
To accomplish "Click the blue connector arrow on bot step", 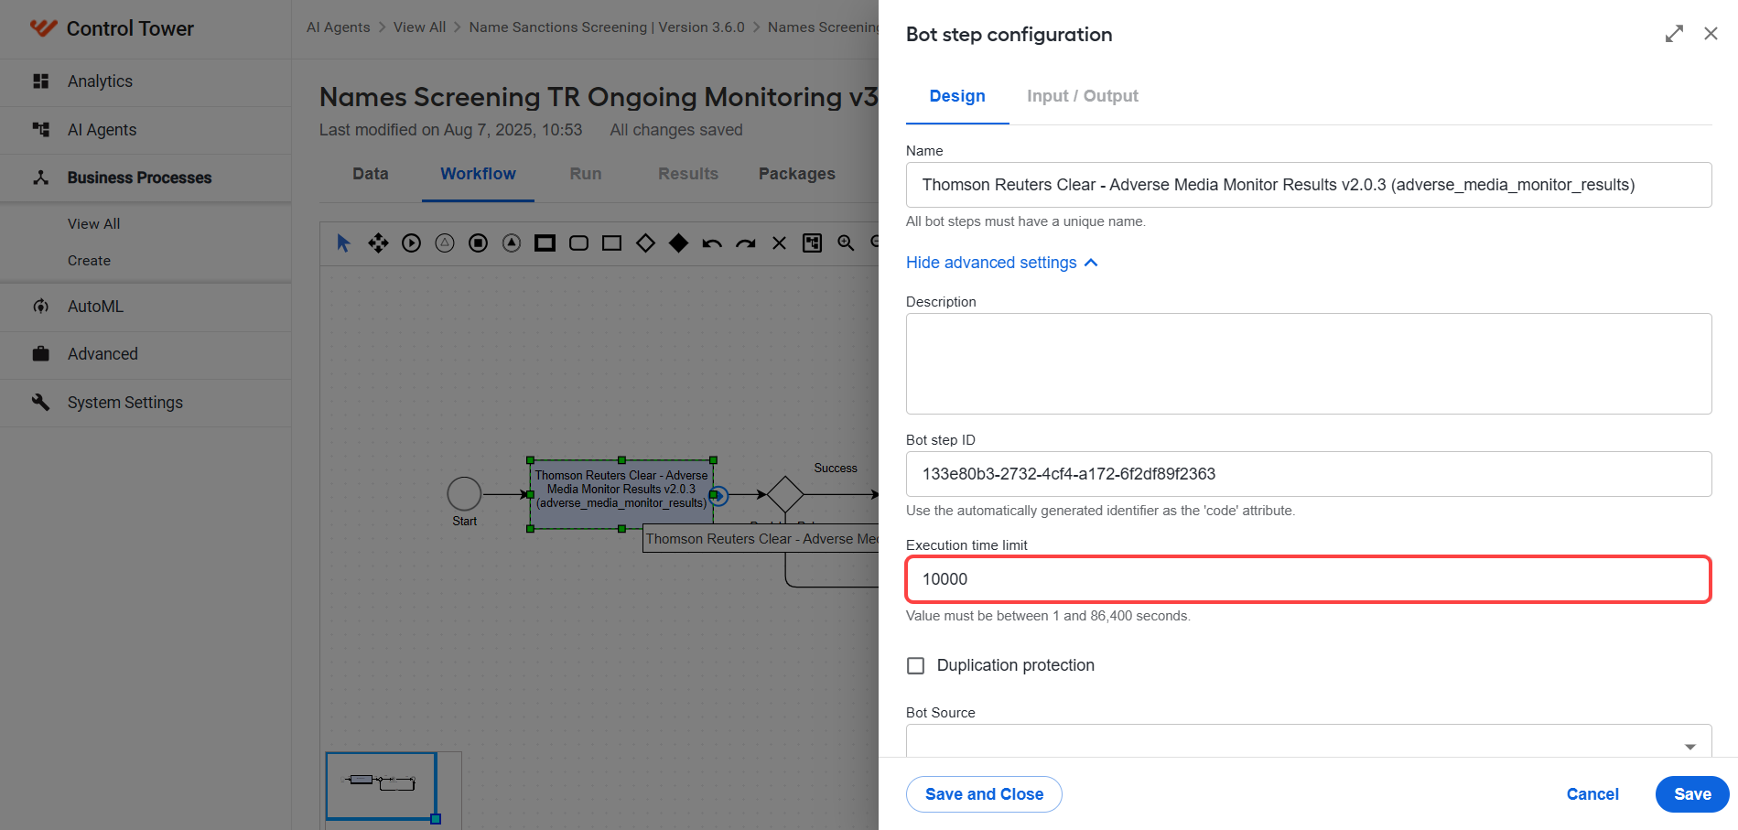I will [719, 496].
